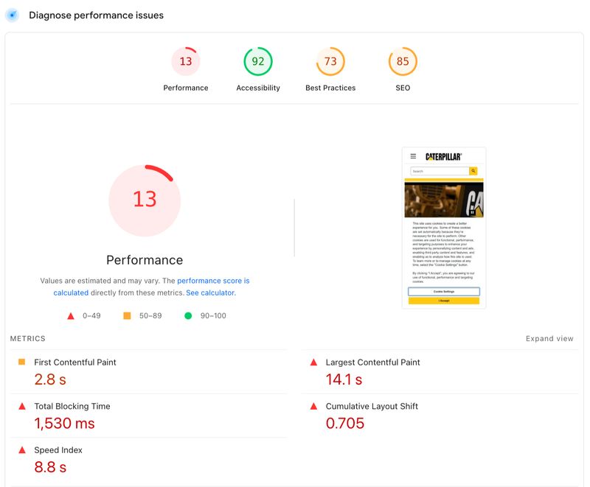Click the red triangle beside Largest Contentful Paint

click(x=314, y=362)
